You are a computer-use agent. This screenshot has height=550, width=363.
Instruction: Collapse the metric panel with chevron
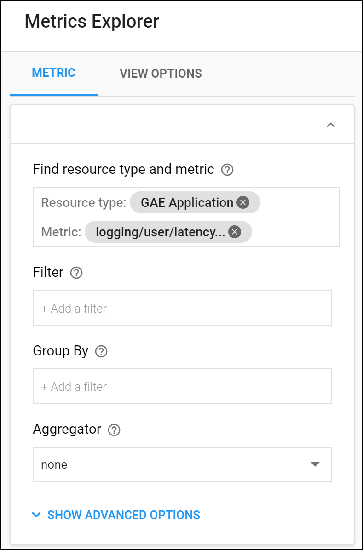[330, 125]
